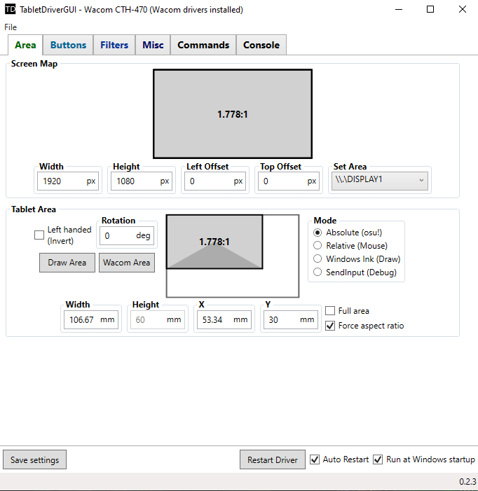Click the tablet area preview rectangle
This screenshot has height=491, width=478.
214,242
